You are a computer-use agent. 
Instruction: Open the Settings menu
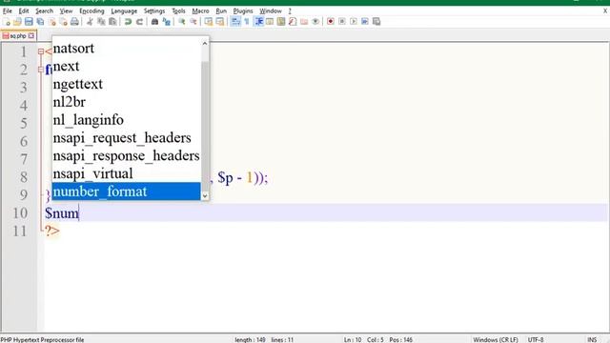pyautogui.click(x=154, y=10)
